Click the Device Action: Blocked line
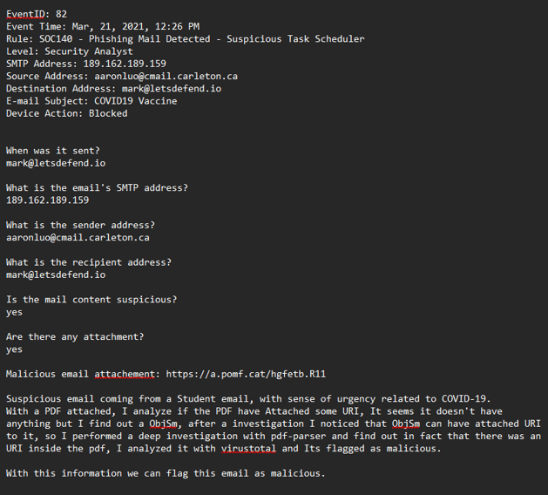 coord(67,113)
